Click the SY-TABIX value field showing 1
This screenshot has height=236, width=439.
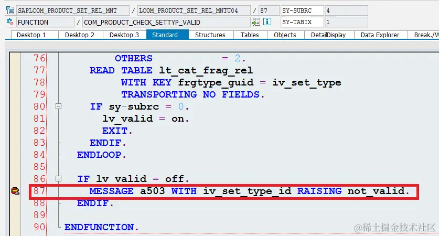tap(346, 22)
